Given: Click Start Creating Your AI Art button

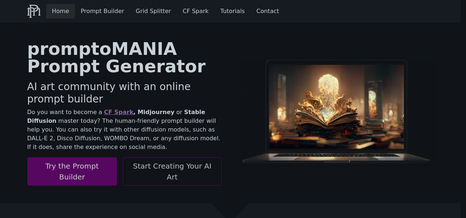Looking at the screenshot, I should pos(172,171).
